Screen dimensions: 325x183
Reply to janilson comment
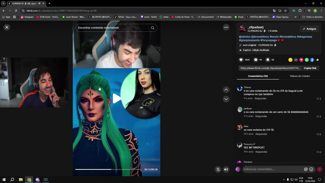261,116
